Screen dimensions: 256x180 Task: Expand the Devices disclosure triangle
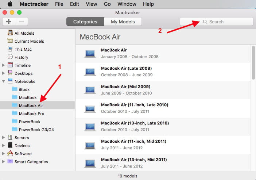pyautogui.click(x=3, y=146)
